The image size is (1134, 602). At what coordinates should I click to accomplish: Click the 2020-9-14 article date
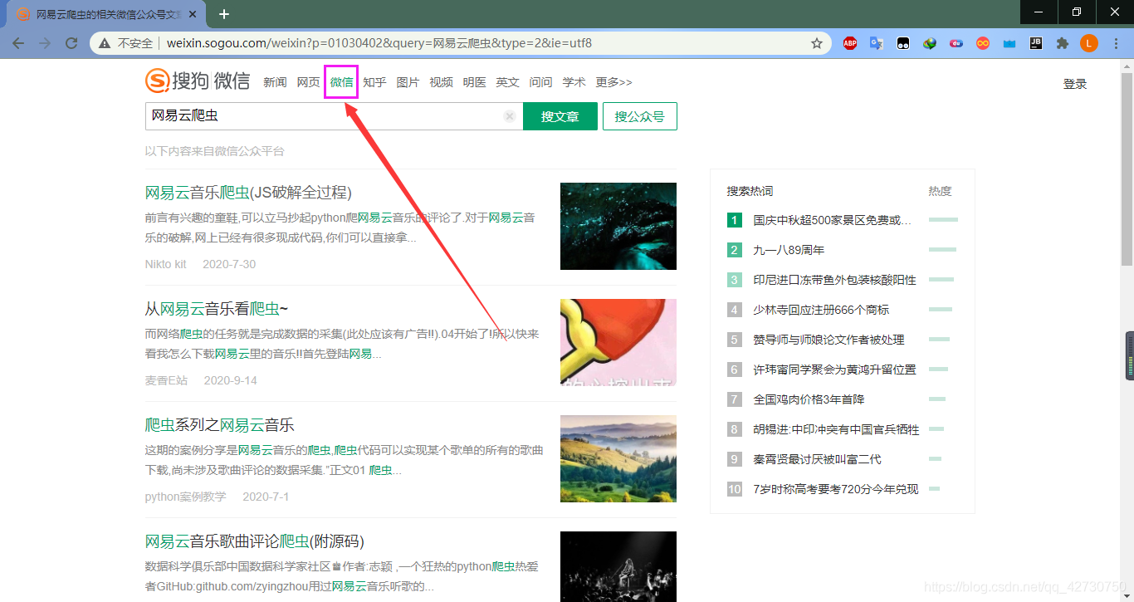[x=231, y=380]
